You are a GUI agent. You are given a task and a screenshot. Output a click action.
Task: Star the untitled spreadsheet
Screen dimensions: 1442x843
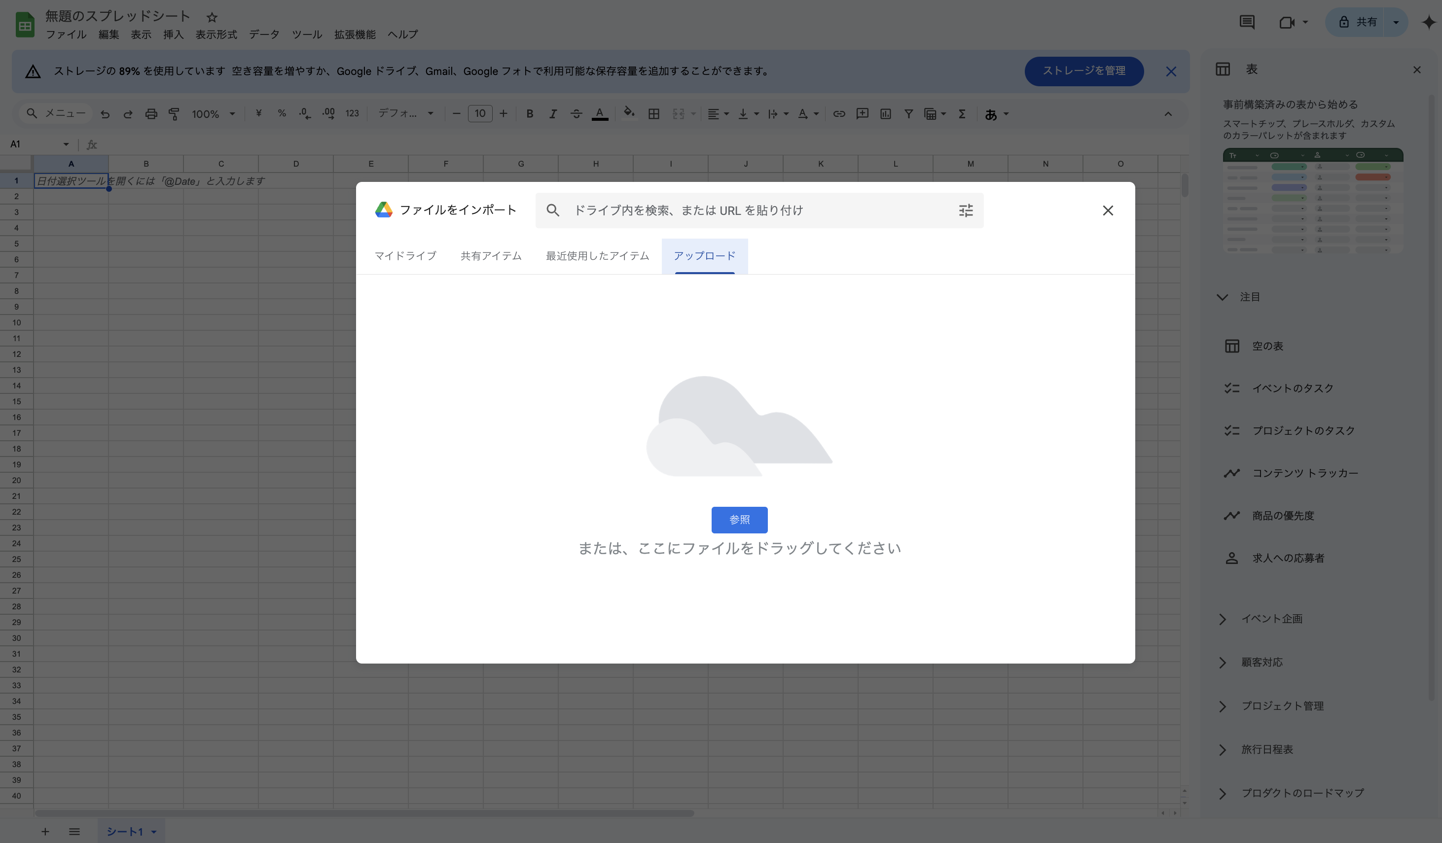[212, 17]
